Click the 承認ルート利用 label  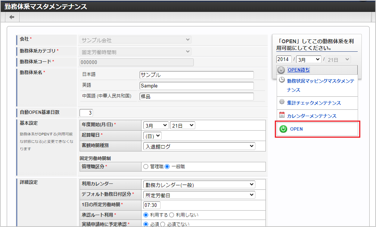(x=97, y=215)
